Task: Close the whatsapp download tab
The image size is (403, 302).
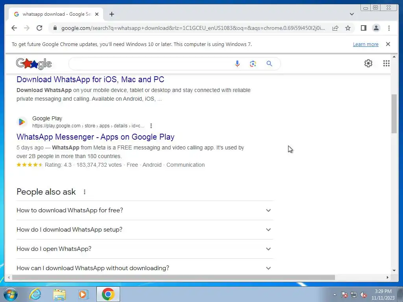Action: (x=97, y=14)
